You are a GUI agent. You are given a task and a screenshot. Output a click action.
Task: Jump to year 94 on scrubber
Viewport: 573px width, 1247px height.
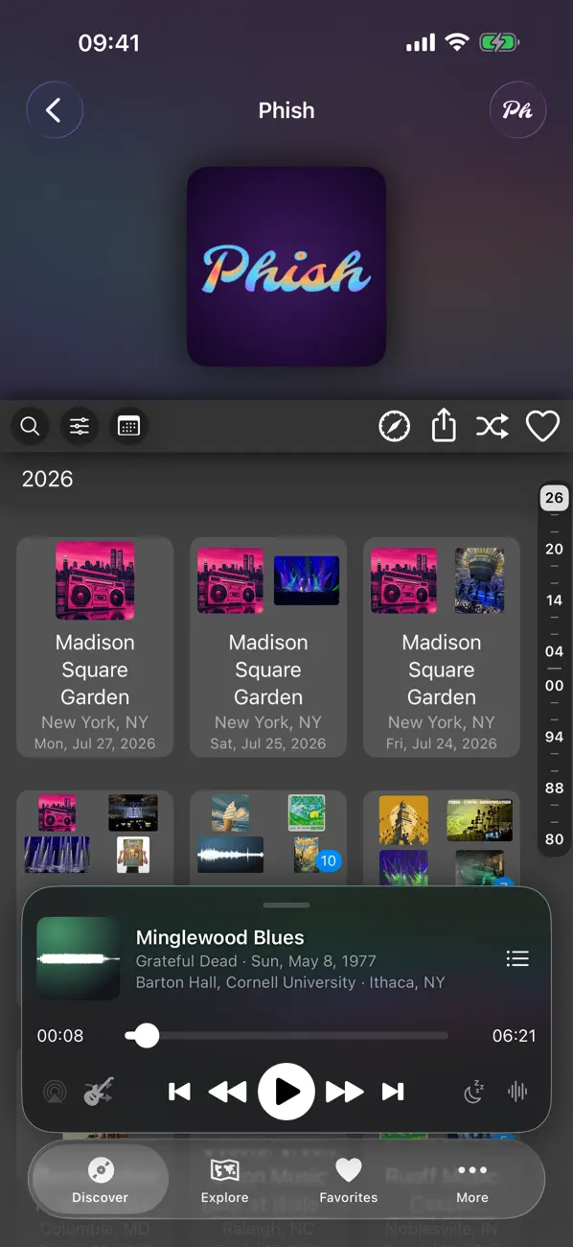tap(554, 737)
